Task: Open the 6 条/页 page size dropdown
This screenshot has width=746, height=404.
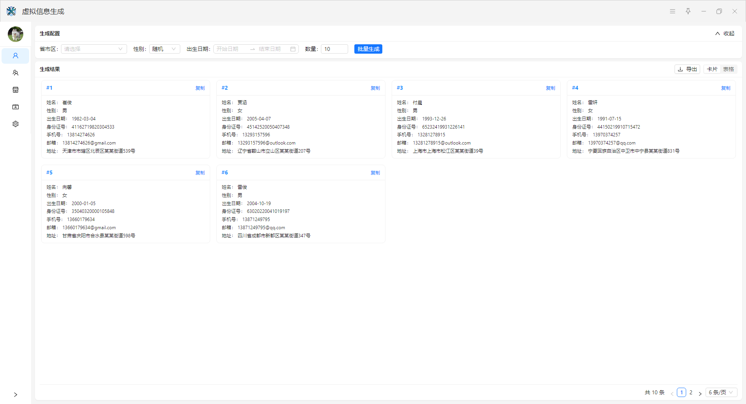Action: [x=721, y=392]
